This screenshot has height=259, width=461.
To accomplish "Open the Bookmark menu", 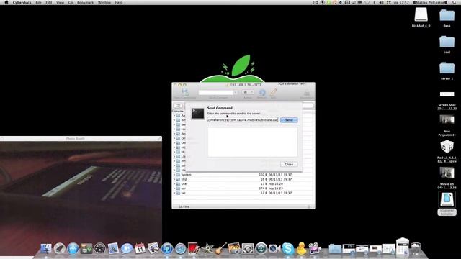I will point(85,2).
